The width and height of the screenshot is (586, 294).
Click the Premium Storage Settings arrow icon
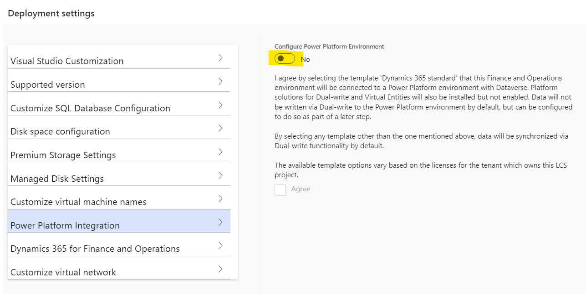pos(220,152)
